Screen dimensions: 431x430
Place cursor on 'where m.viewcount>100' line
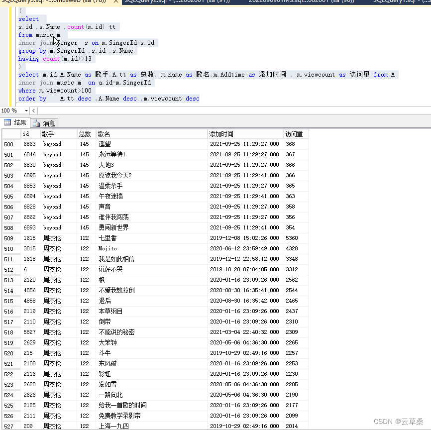click(55, 91)
